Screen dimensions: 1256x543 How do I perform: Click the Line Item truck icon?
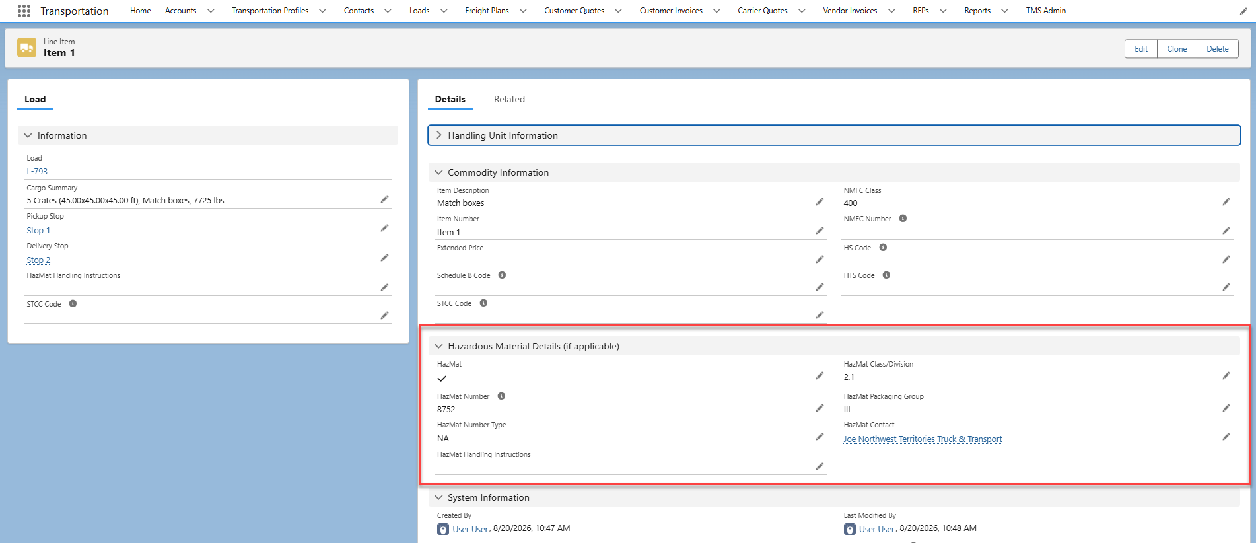tap(27, 48)
